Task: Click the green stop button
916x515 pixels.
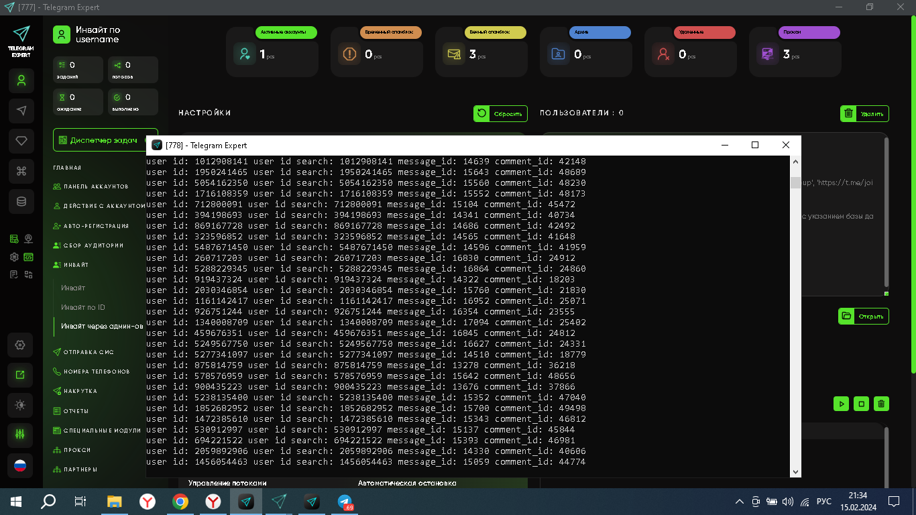Action: [862, 404]
